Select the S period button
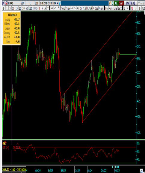This screenshot has height=173, width=145. point(37,8)
